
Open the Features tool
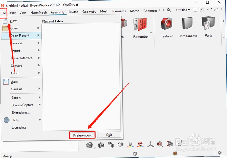tap(167, 24)
